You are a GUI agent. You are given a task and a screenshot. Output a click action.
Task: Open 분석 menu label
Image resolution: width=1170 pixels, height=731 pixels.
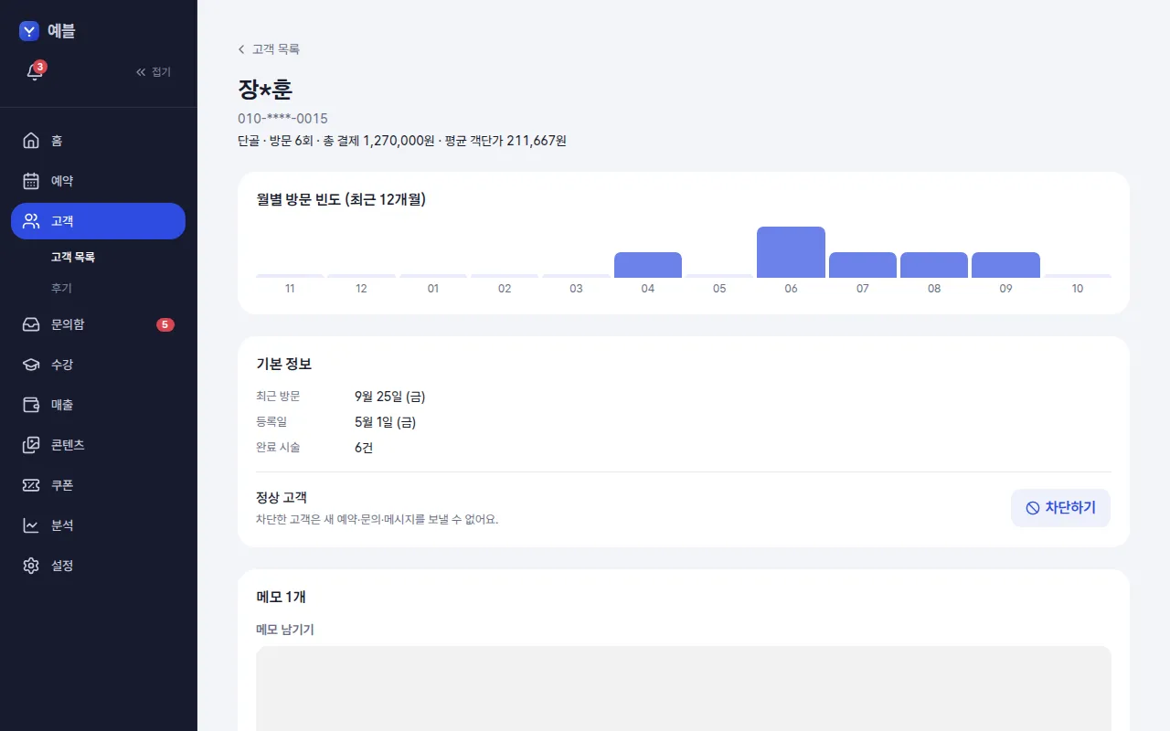click(62, 525)
